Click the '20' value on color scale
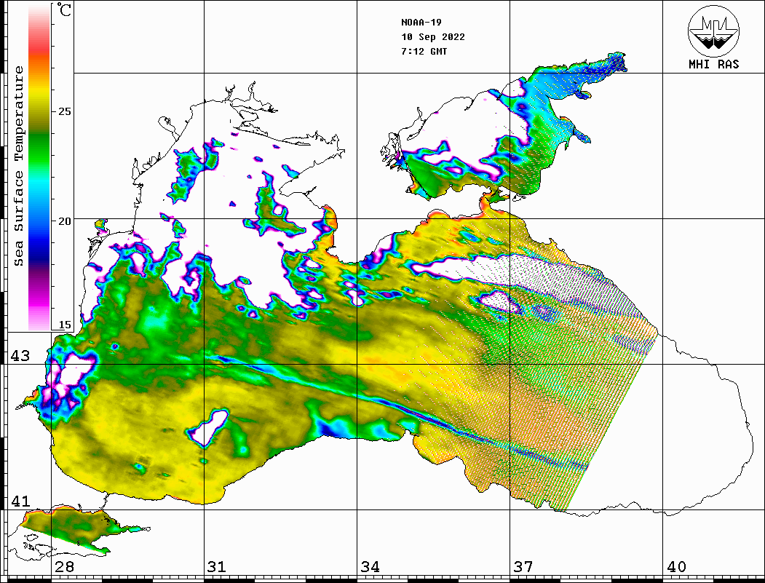765x583 pixels. click(64, 221)
